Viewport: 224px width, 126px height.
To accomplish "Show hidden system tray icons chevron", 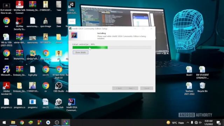I will coord(188,122).
